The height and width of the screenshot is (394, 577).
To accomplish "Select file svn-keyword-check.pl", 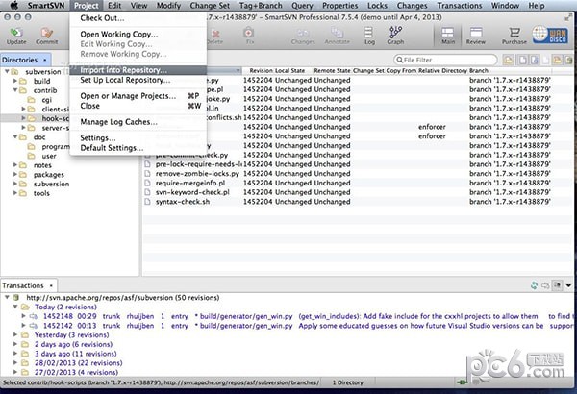I will point(192,192).
